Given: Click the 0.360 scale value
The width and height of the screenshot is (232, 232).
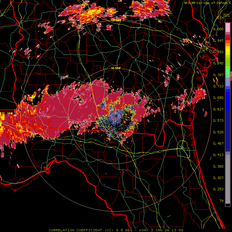Looking at the screenshot, I should click(x=218, y=167).
